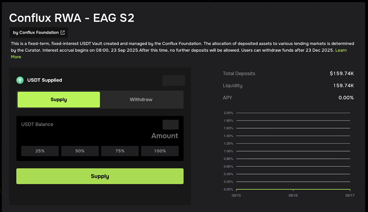Click the green USDT Tether coin icon
Image resolution: width=368 pixels, height=212 pixels.
click(x=20, y=80)
